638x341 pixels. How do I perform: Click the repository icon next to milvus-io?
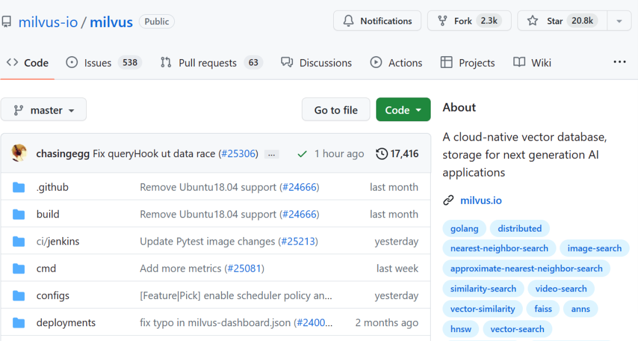click(x=6, y=22)
